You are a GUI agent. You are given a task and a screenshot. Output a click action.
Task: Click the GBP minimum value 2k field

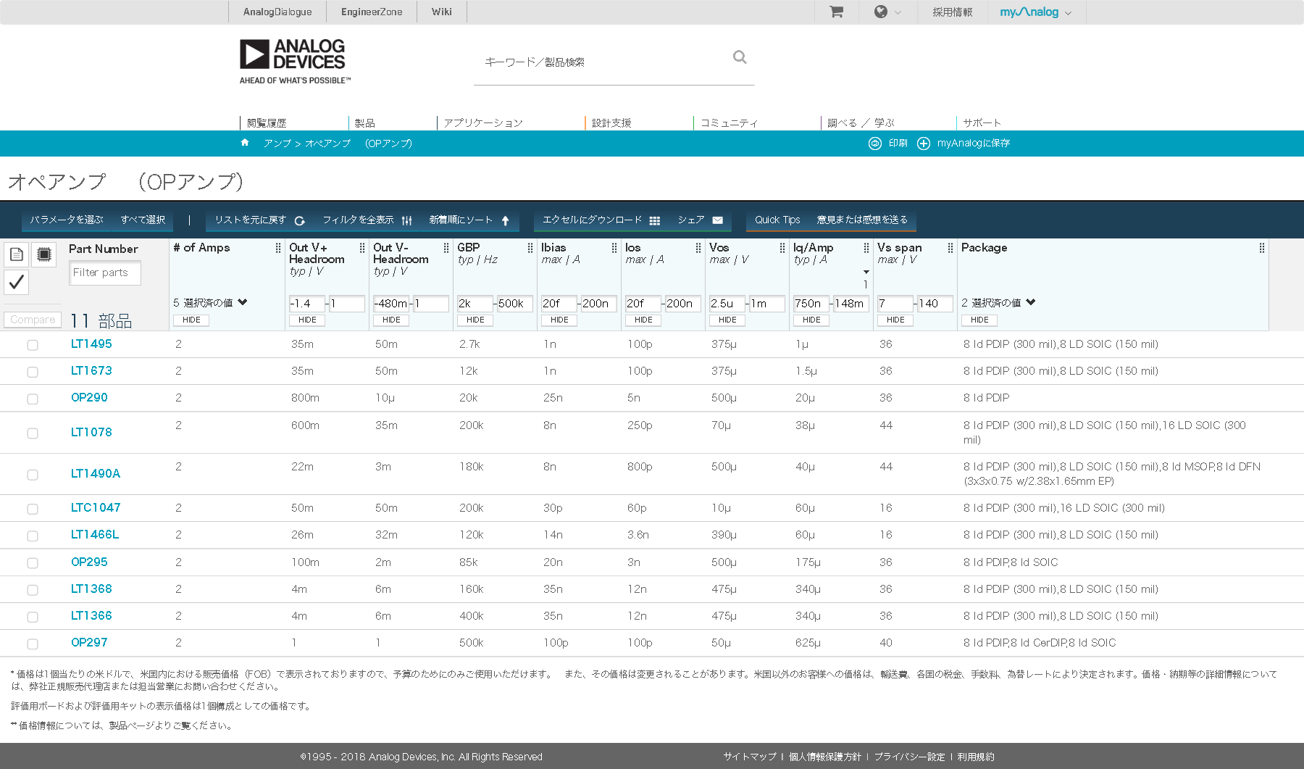[475, 304]
